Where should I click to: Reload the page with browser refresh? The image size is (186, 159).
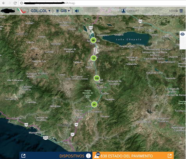click(x=15, y=3)
